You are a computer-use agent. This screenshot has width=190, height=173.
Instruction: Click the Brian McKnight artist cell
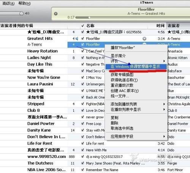click(x=178, y=97)
